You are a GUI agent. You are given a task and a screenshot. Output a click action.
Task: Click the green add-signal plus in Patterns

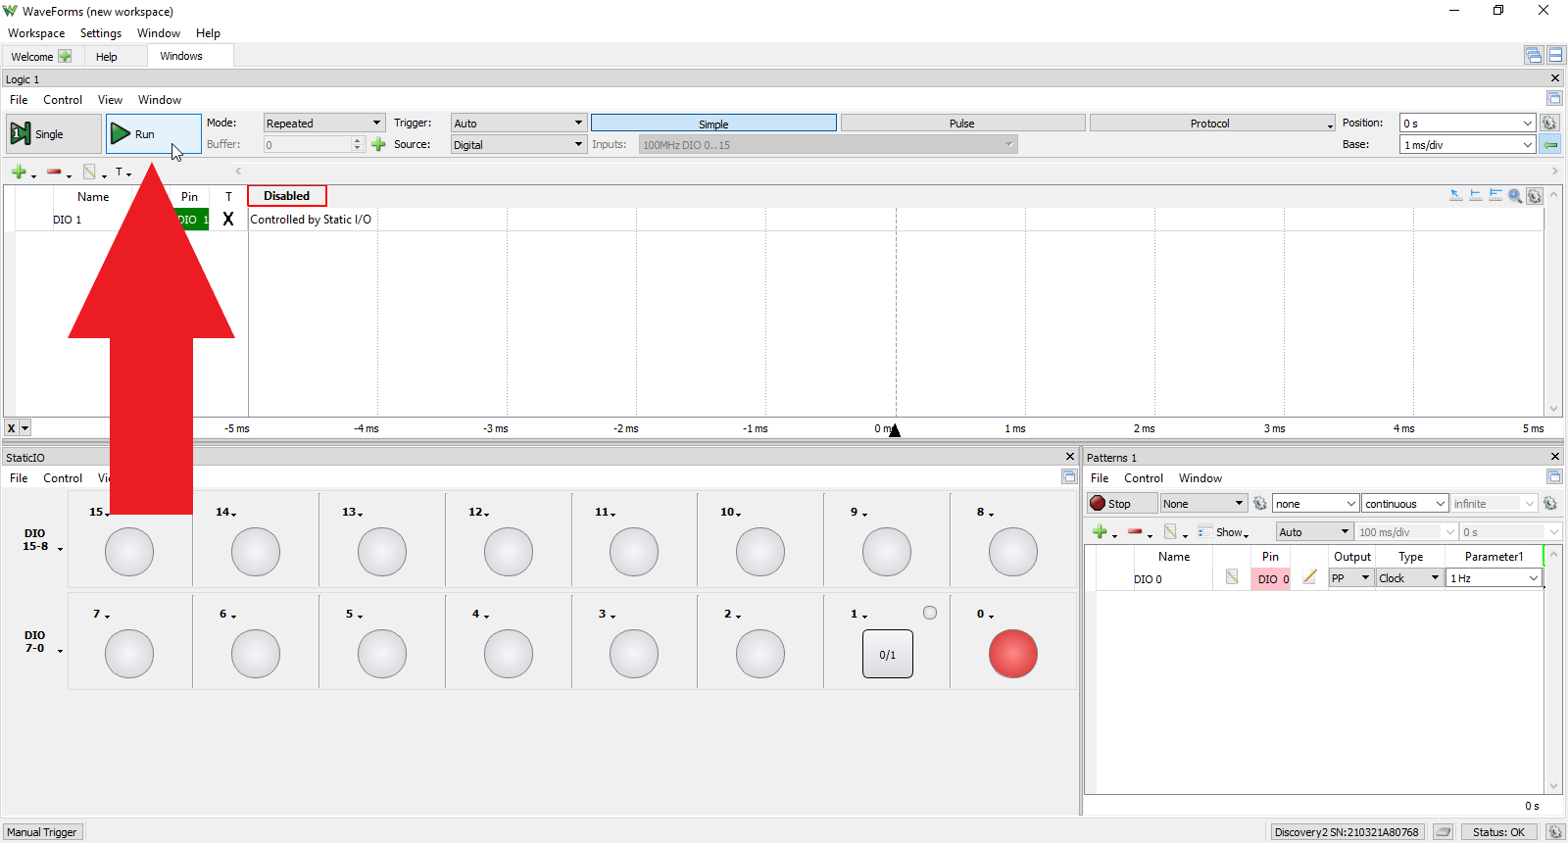click(1100, 532)
